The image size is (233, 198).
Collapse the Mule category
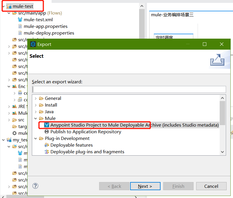(x=36, y=118)
